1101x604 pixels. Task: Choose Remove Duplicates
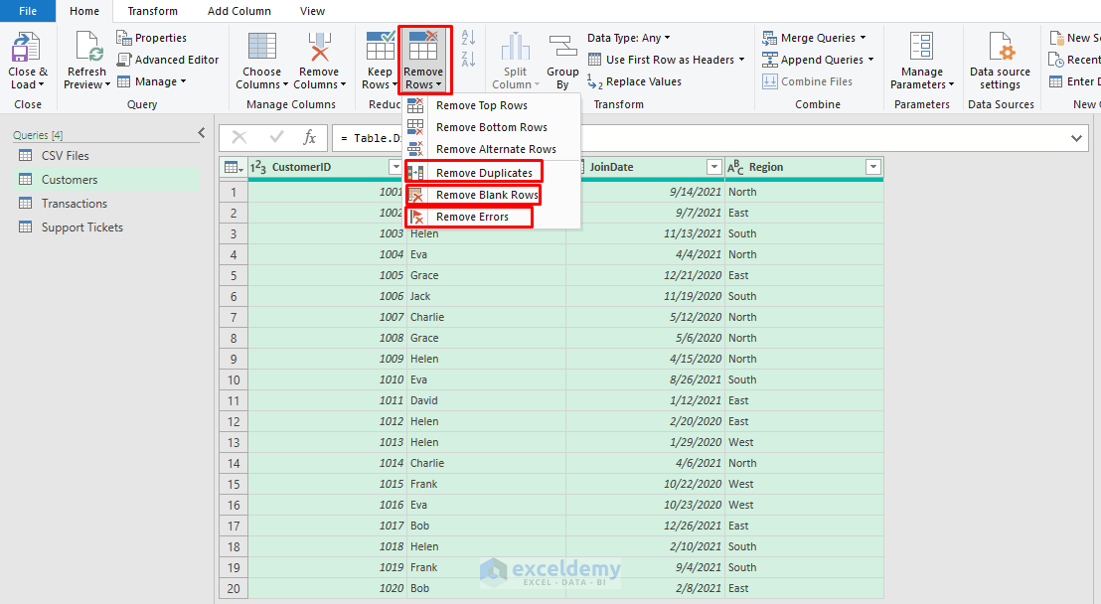pos(492,173)
